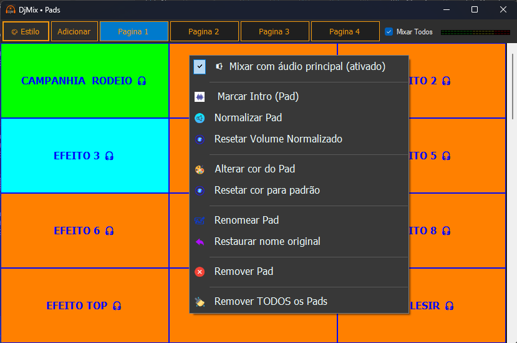Click the broom icon beside Remover TODOS os Pads

(x=200, y=302)
